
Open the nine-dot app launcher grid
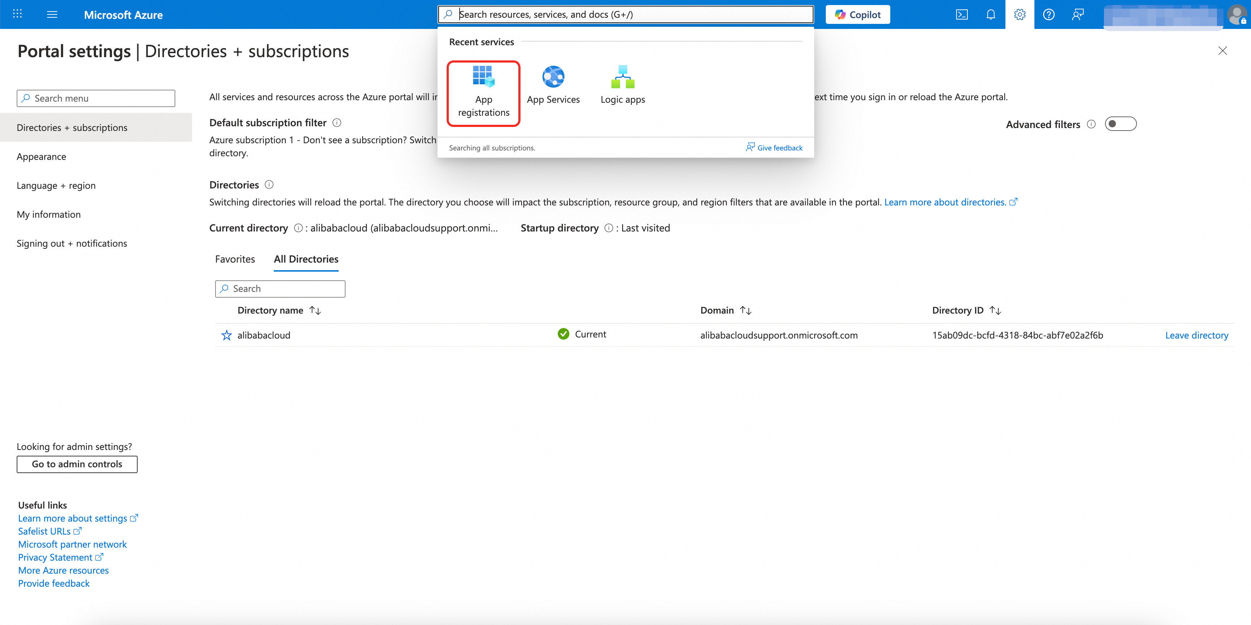point(17,14)
